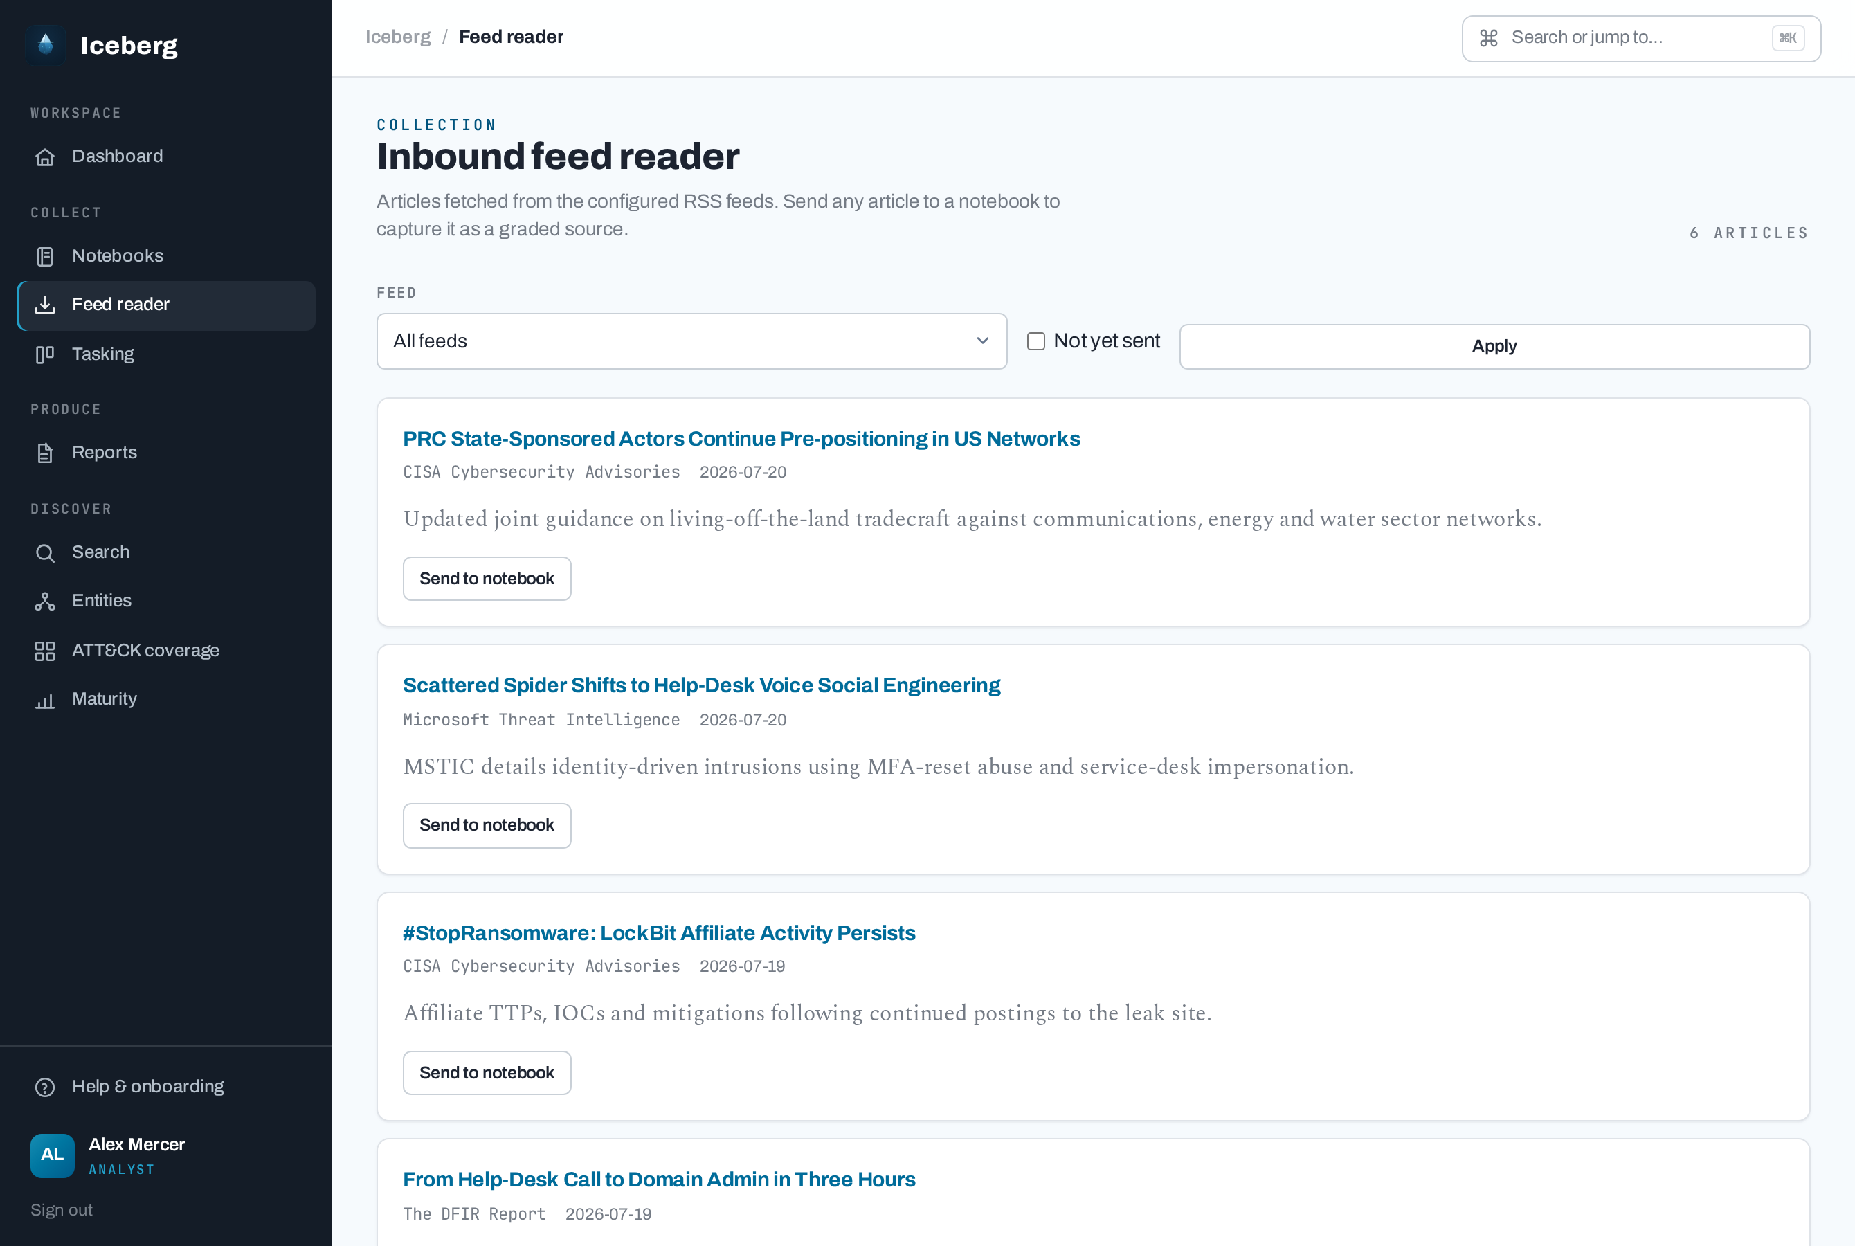Image resolution: width=1855 pixels, height=1246 pixels.
Task: Click the Search magnifier icon in sidebar
Action: (x=45, y=553)
